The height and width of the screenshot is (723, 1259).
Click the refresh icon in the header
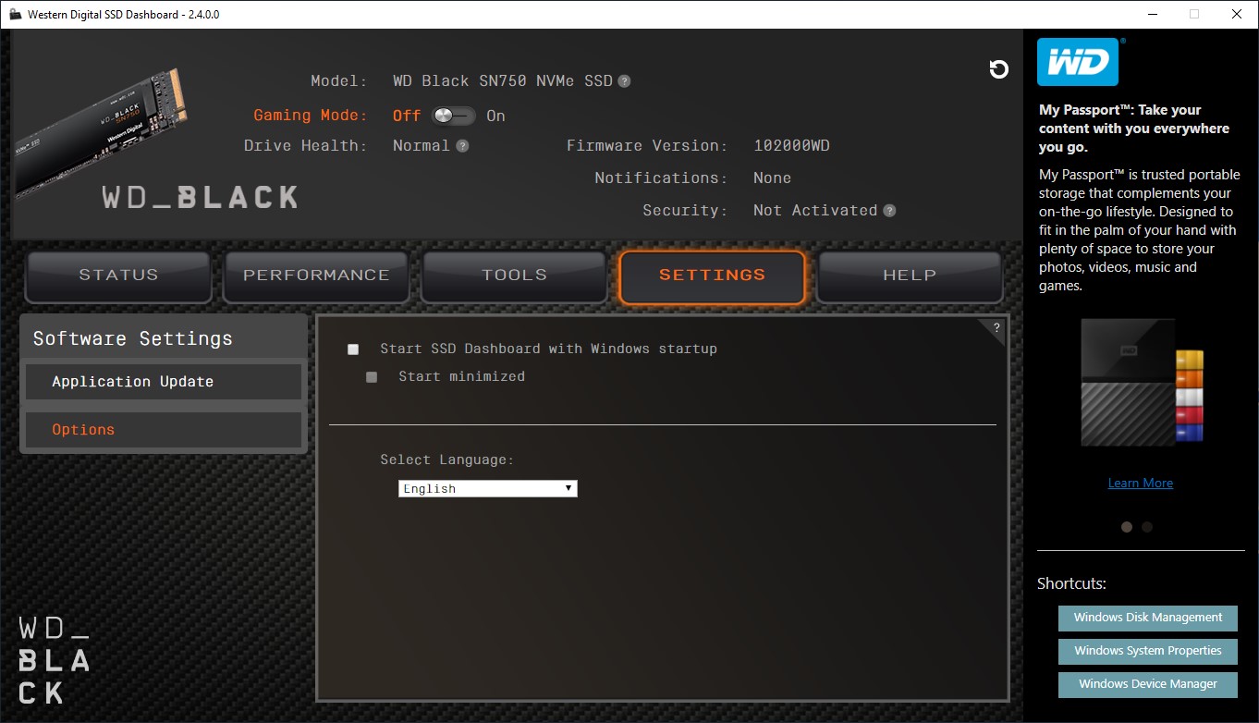point(998,69)
